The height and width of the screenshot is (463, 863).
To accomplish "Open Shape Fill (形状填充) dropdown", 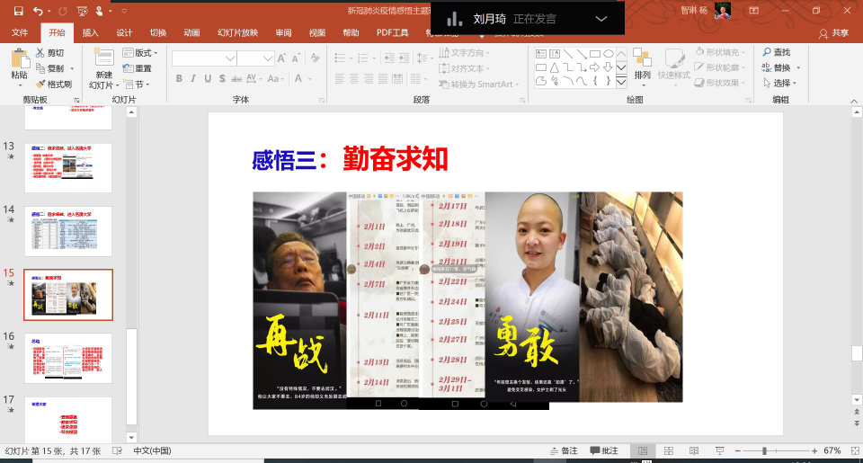I will click(720, 52).
